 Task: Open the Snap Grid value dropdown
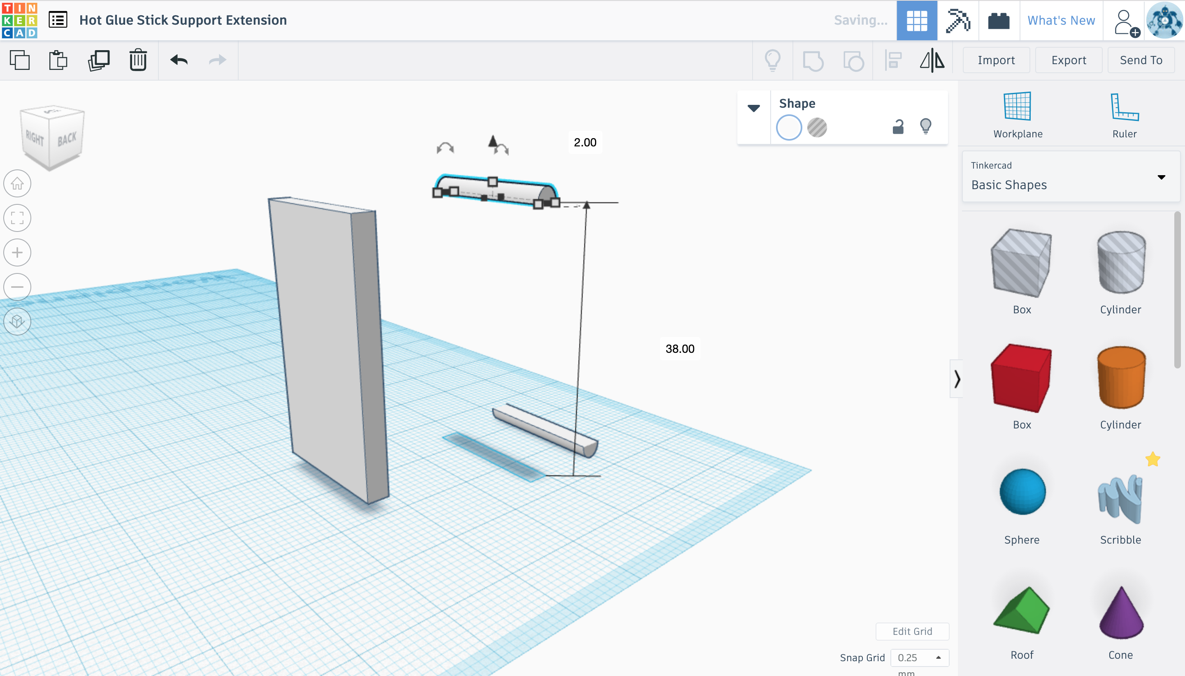(x=919, y=657)
